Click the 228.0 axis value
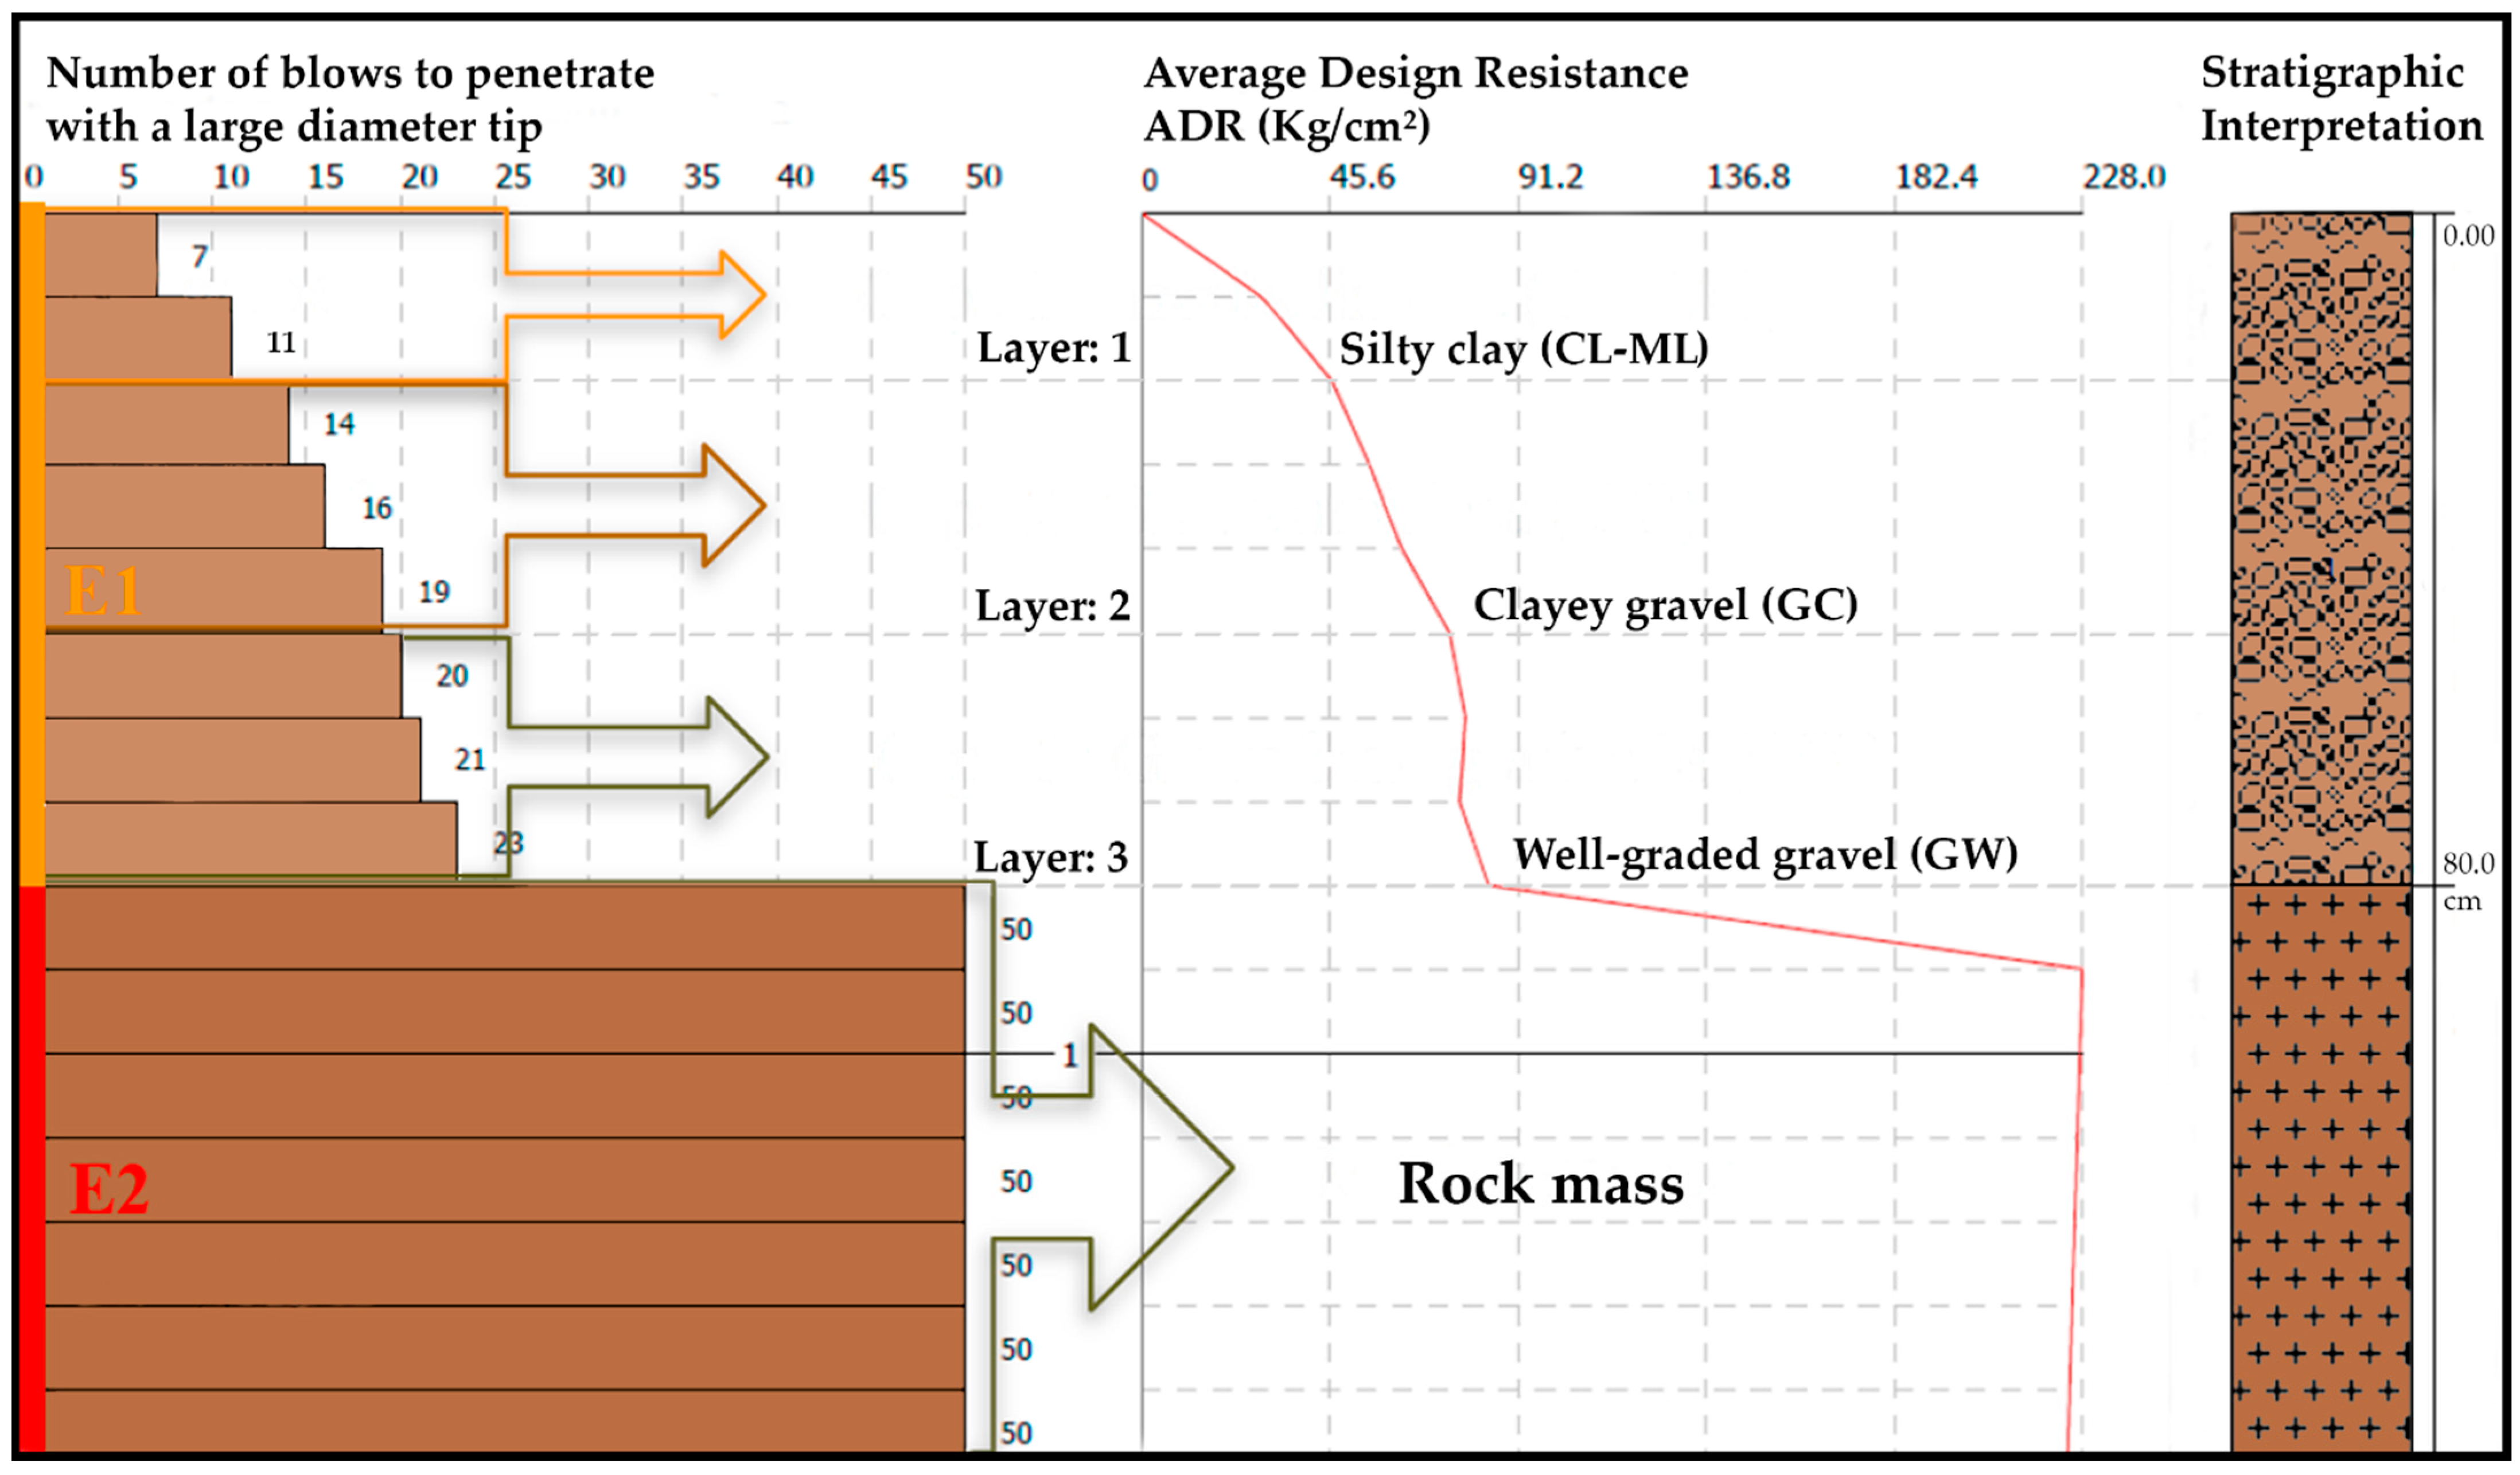Viewport: 2520px width, 1475px height. pyautogui.click(x=2123, y=177)
